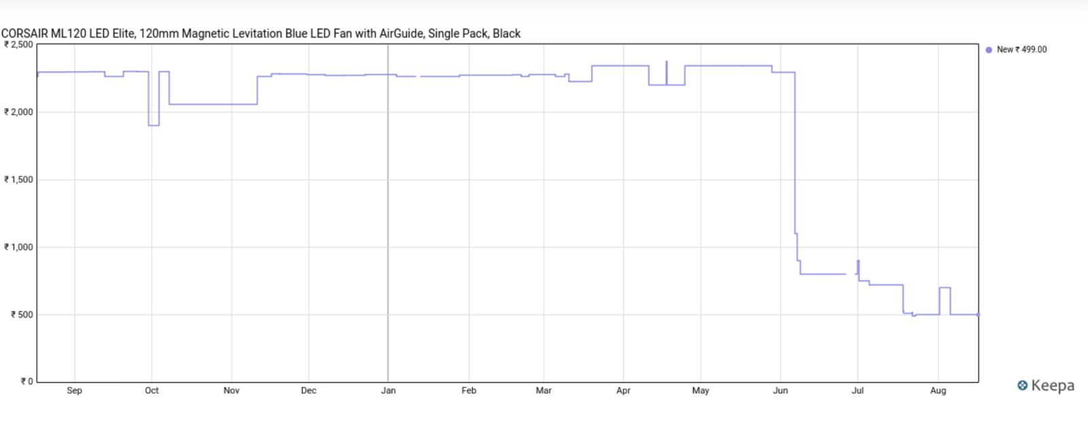1088x423 pixels.
Task: Click the Nov month label
Action: point(232,390)
